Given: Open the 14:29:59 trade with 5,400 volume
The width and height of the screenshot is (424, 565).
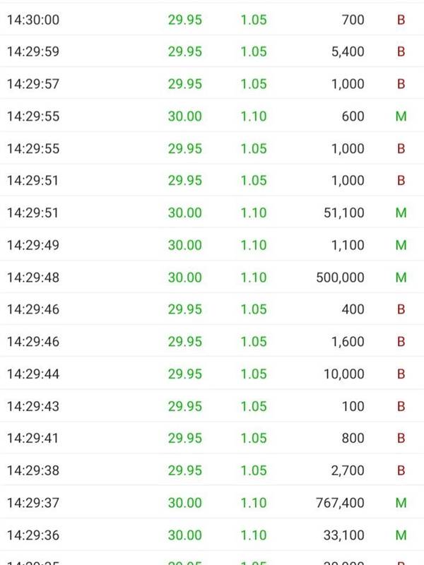Looking at the screenshot, I should click(212, 52).
